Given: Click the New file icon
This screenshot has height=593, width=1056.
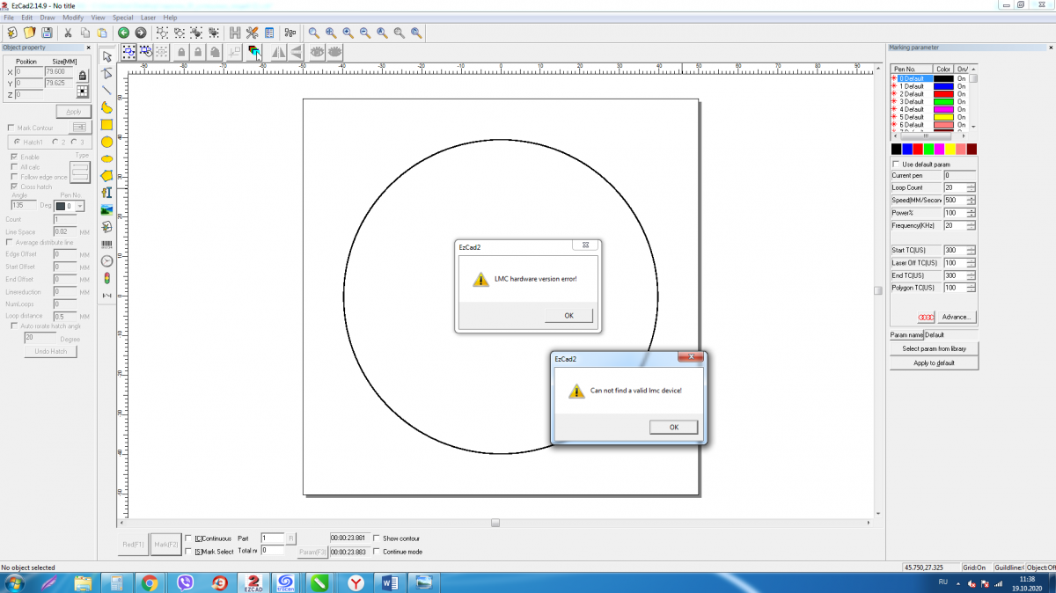Looking at the screenshot, I should point(12,33).
